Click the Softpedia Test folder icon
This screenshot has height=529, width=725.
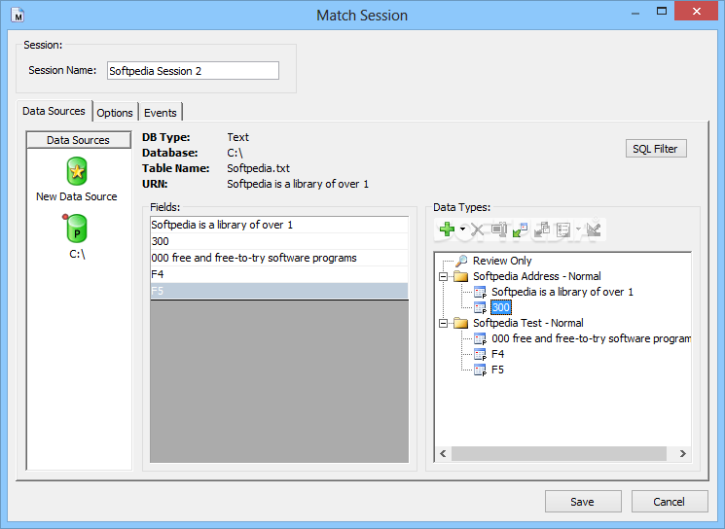tap(461, 323)
